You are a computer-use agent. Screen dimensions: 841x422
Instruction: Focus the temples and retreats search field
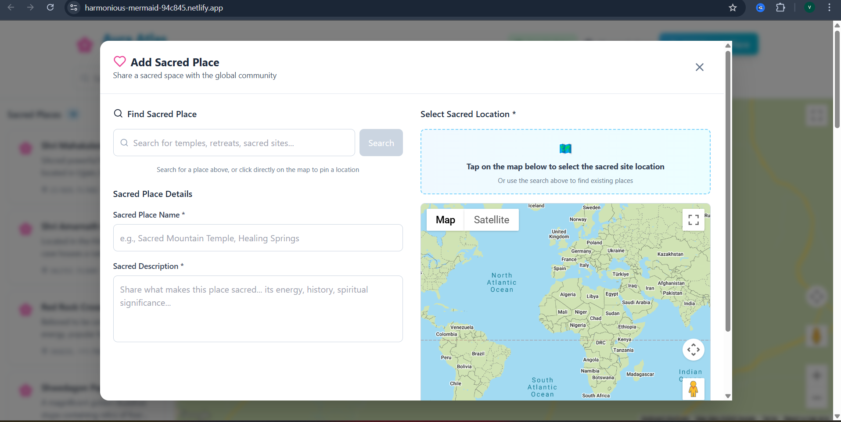(x=234, y=143)
